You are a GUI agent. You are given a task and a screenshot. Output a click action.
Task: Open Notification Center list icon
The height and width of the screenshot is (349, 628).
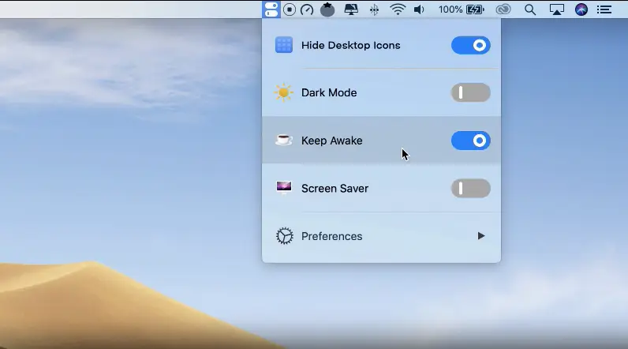[x=604, y=9]
